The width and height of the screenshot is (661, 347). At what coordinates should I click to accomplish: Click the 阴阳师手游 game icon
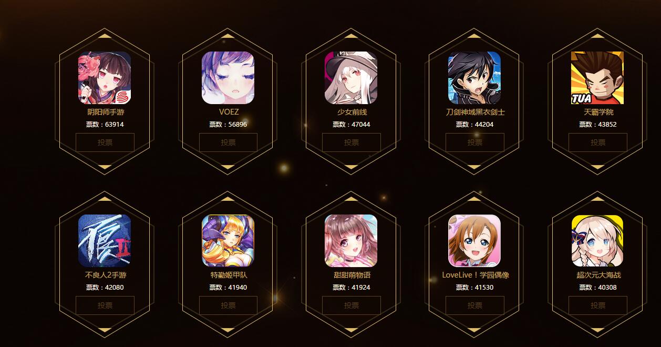[105, 78]
